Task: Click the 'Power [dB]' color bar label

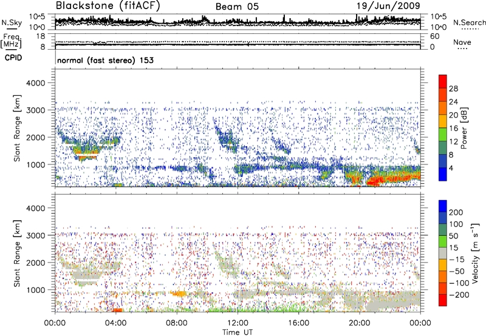Action: point(464,128)
